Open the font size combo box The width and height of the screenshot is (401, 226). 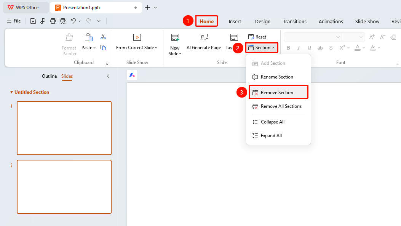tap(353, 37)
